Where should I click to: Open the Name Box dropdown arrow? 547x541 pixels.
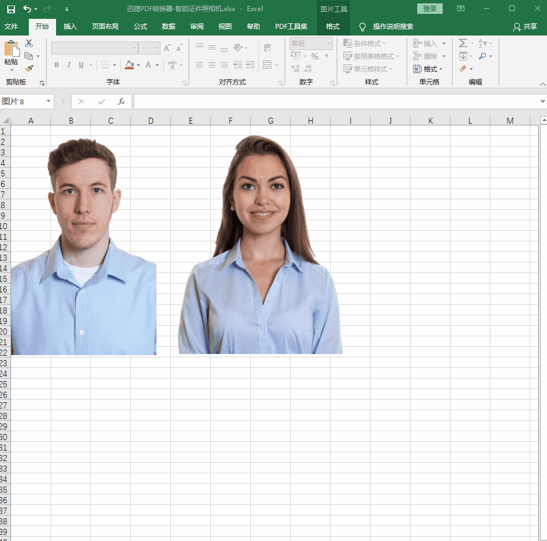[x=48, y=102]
